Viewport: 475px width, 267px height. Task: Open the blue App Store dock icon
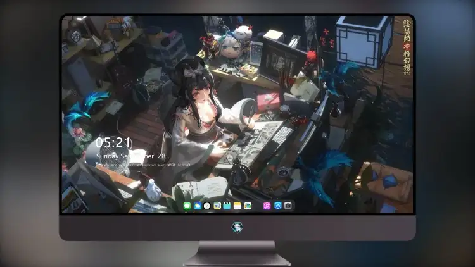pos(278,206)
